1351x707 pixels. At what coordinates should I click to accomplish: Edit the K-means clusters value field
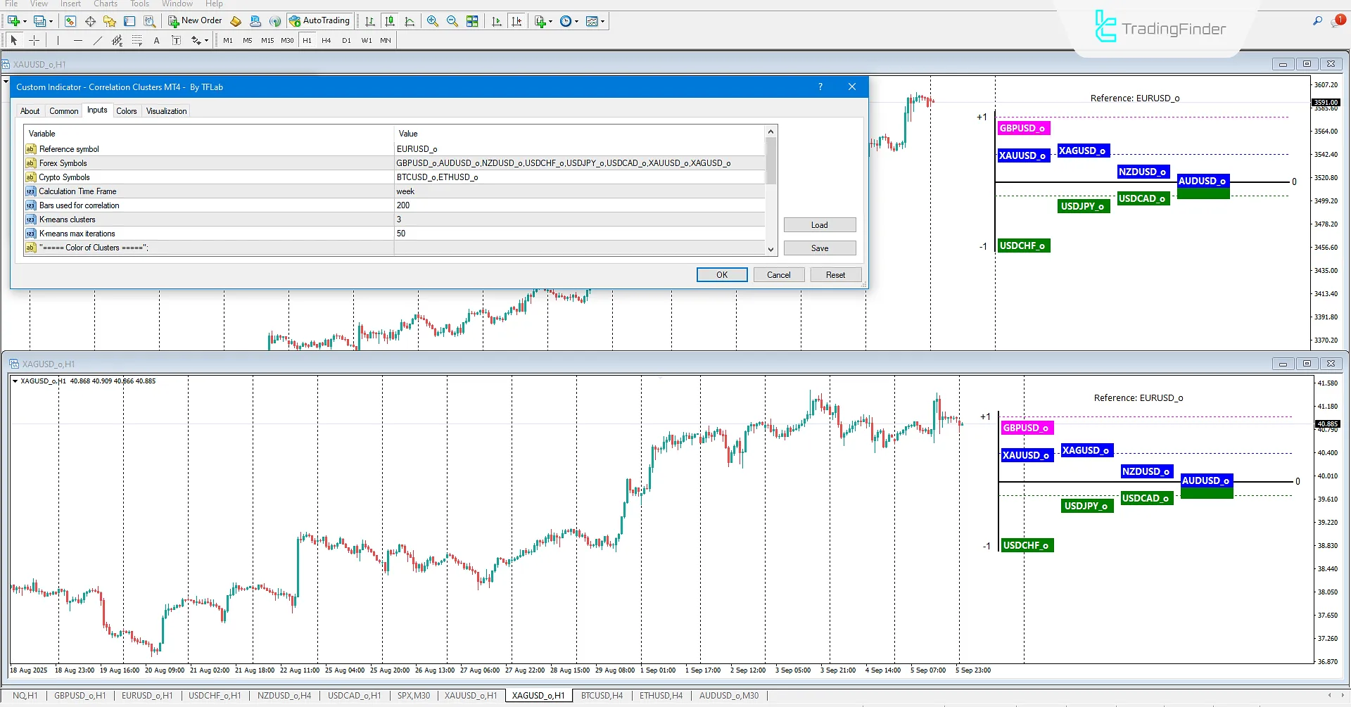[577, 219]
